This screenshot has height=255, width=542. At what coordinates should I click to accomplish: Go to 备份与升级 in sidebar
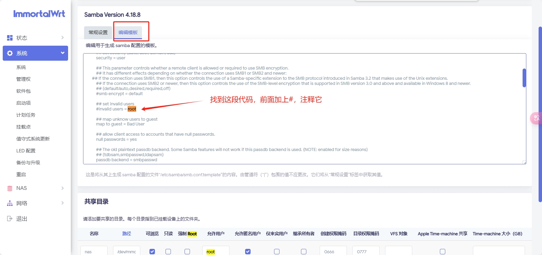click(x=28, y=163)
